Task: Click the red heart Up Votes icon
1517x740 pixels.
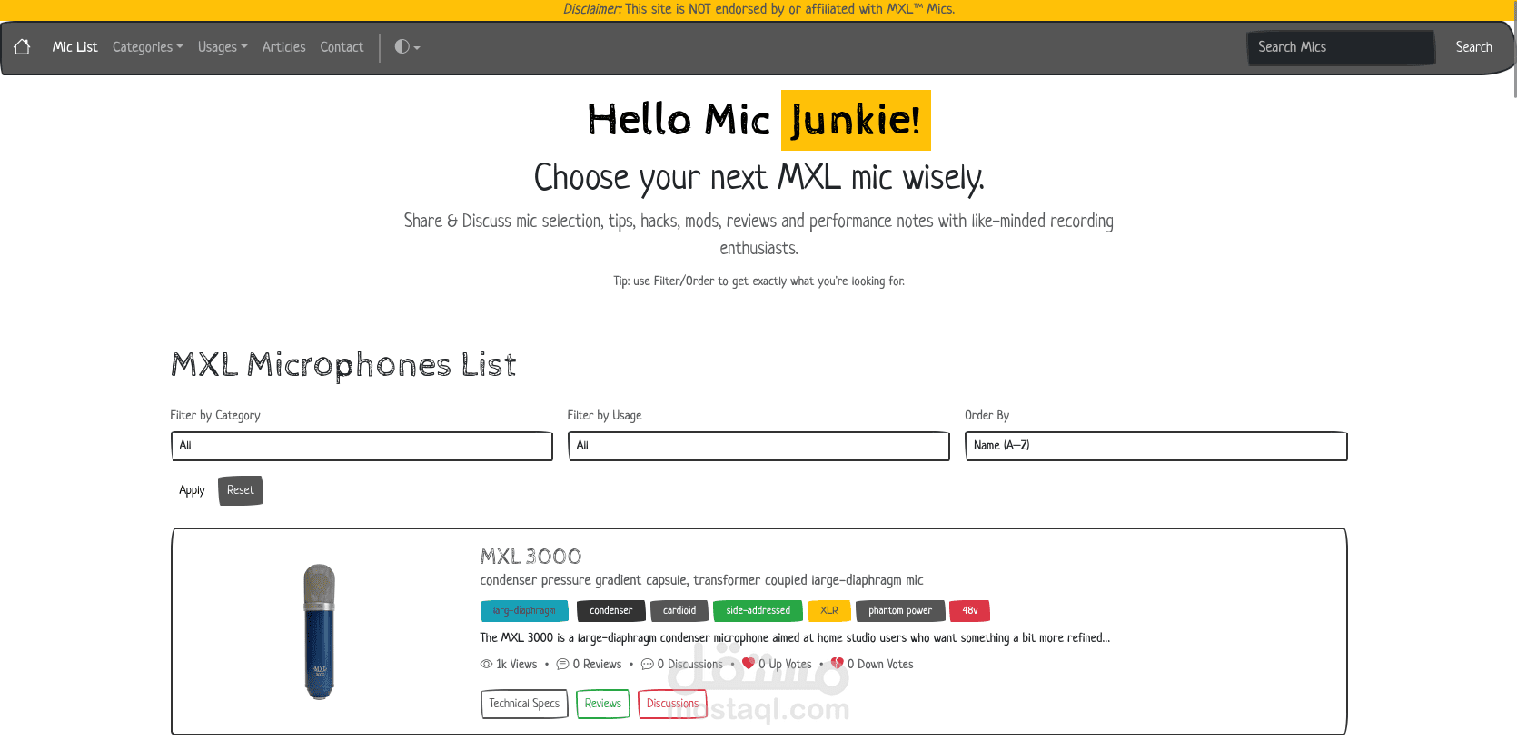Action: coord(749,664)
